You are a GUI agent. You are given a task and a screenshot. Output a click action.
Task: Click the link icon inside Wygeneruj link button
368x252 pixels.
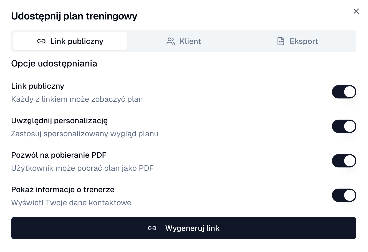pos(152,228)
